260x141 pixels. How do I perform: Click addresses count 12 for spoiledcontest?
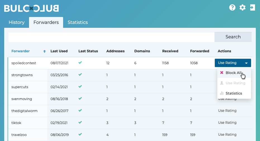(x=108, y=63)
